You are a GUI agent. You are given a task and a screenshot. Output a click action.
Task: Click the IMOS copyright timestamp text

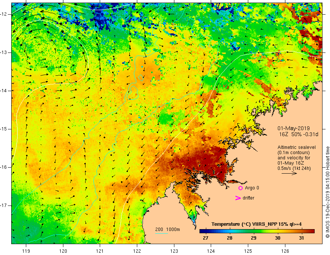[327, 192]
